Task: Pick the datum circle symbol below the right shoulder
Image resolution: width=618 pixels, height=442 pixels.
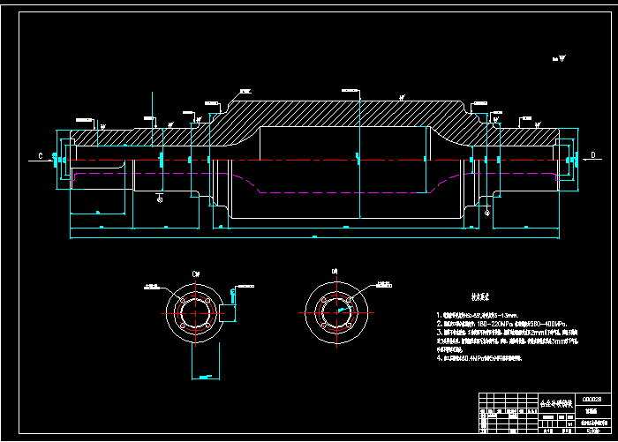Action: point(487,213)
